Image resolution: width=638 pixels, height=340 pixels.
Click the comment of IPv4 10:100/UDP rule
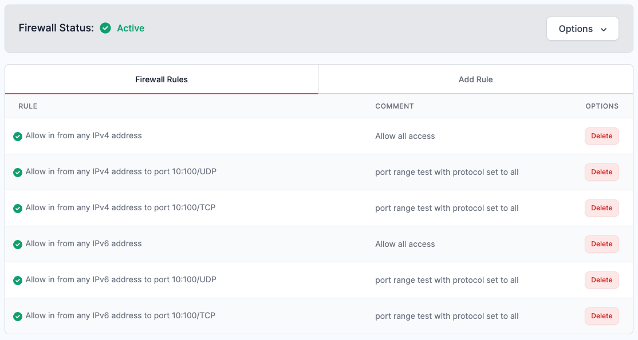pos(447,172)
